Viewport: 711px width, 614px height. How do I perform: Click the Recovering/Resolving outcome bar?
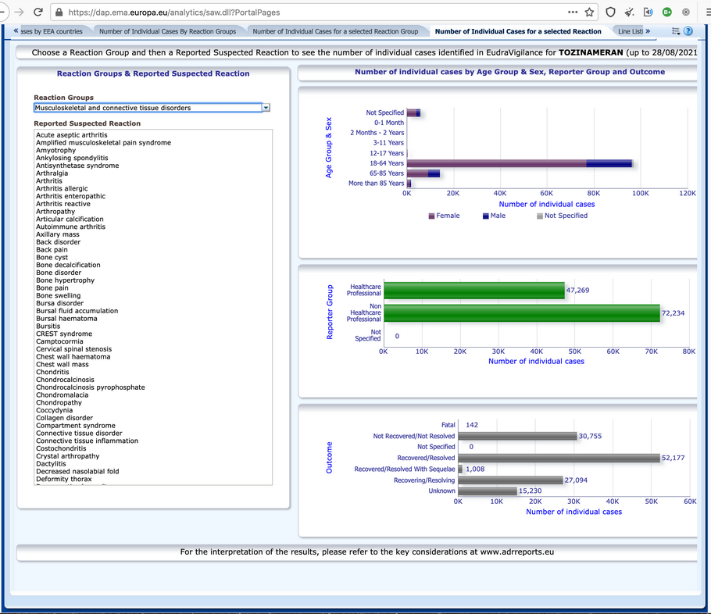(510, 480)
